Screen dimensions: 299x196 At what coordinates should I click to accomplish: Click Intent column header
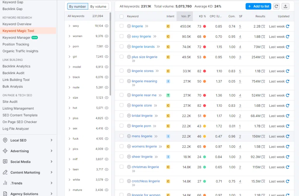click(x=170, y=16)
